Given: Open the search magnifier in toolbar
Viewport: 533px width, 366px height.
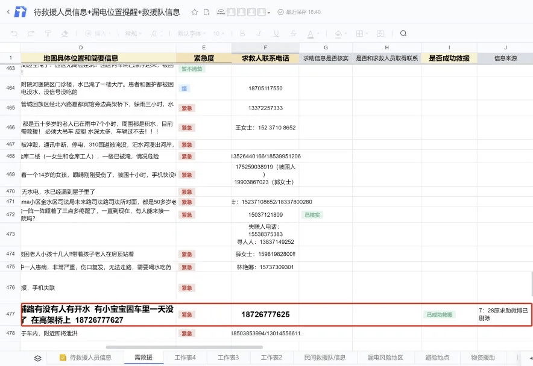Looking at the screenshot, I should click(403, 33).
